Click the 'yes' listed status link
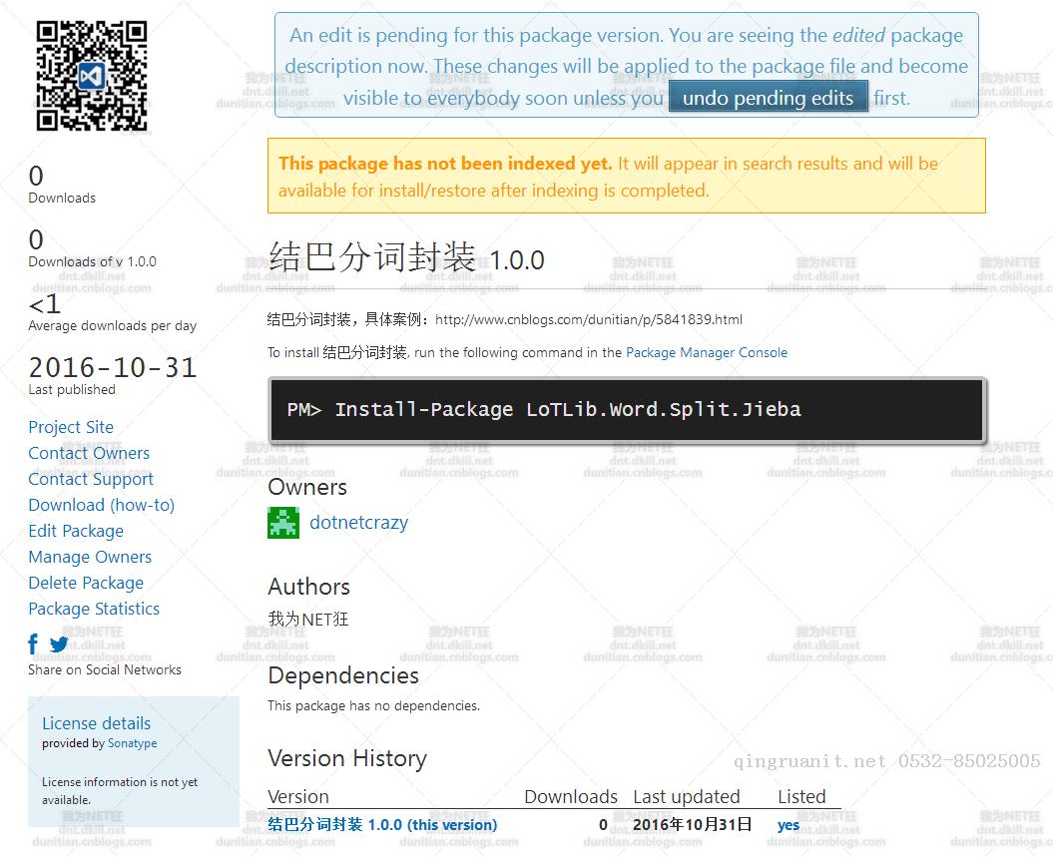 click(x=789, y=825)
